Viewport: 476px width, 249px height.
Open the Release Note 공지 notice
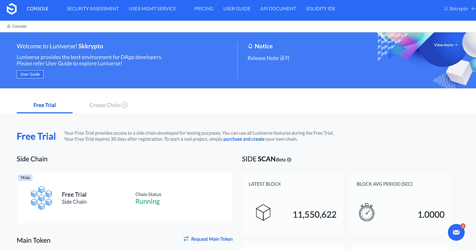(x=268, y=58)
